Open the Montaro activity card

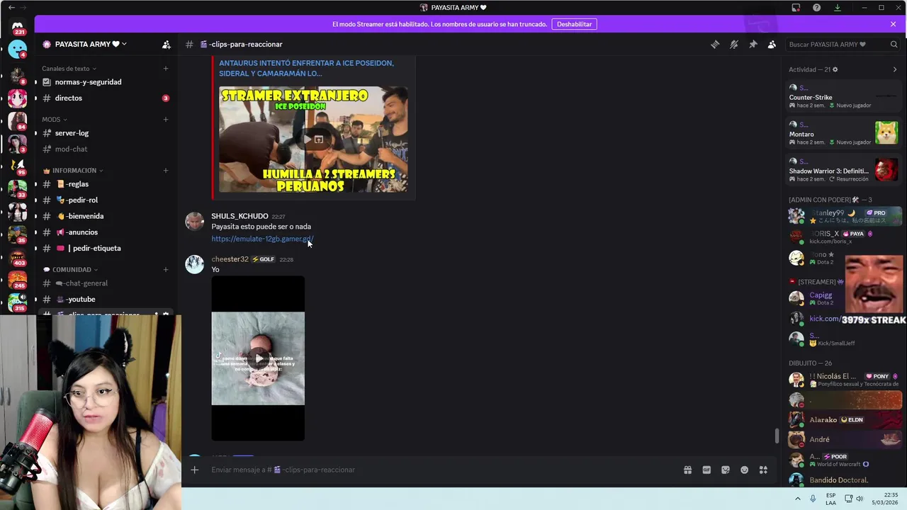tap(843, 133)
